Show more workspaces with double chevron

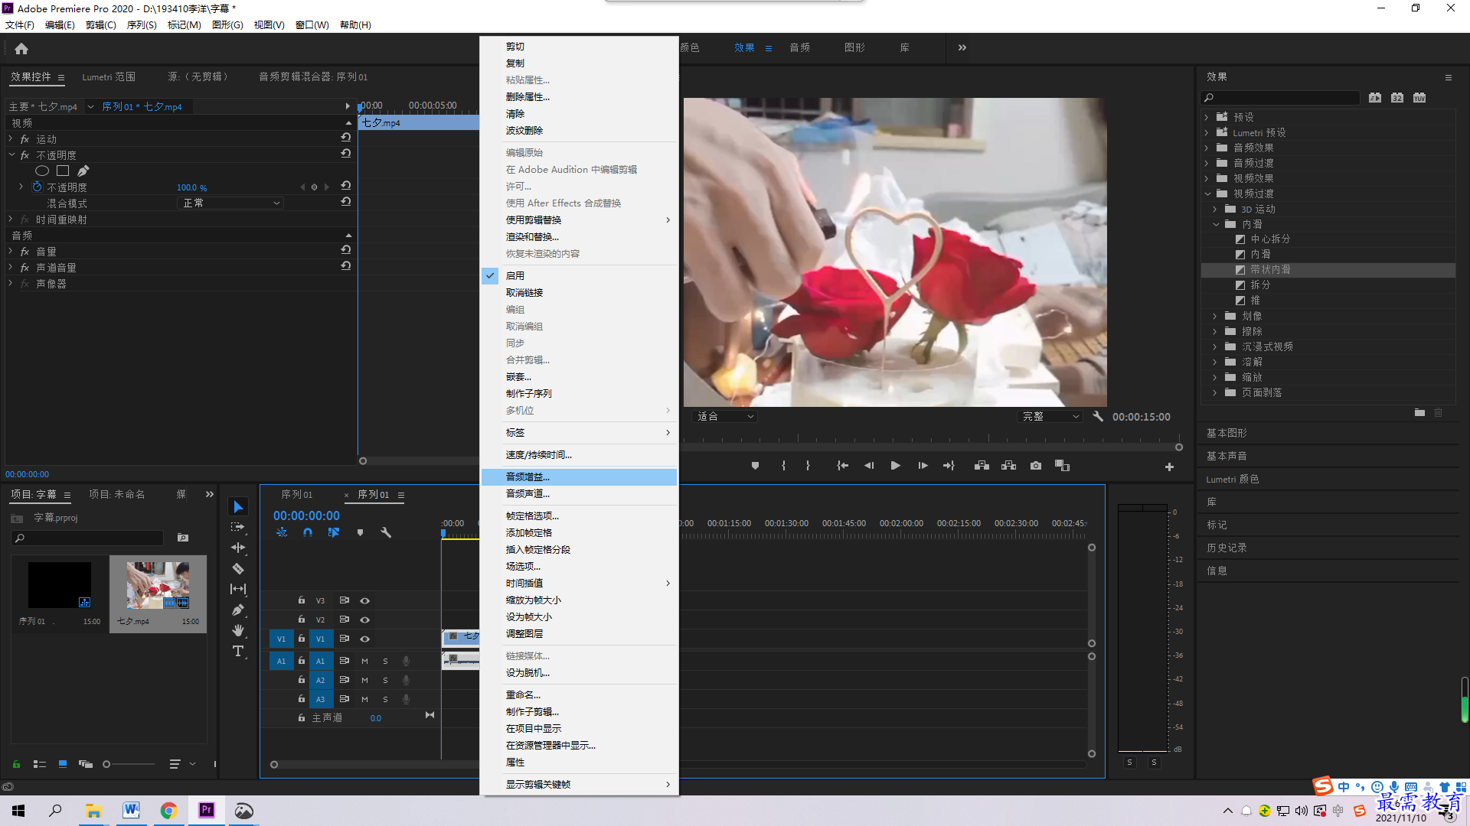[x=962, y=47]
